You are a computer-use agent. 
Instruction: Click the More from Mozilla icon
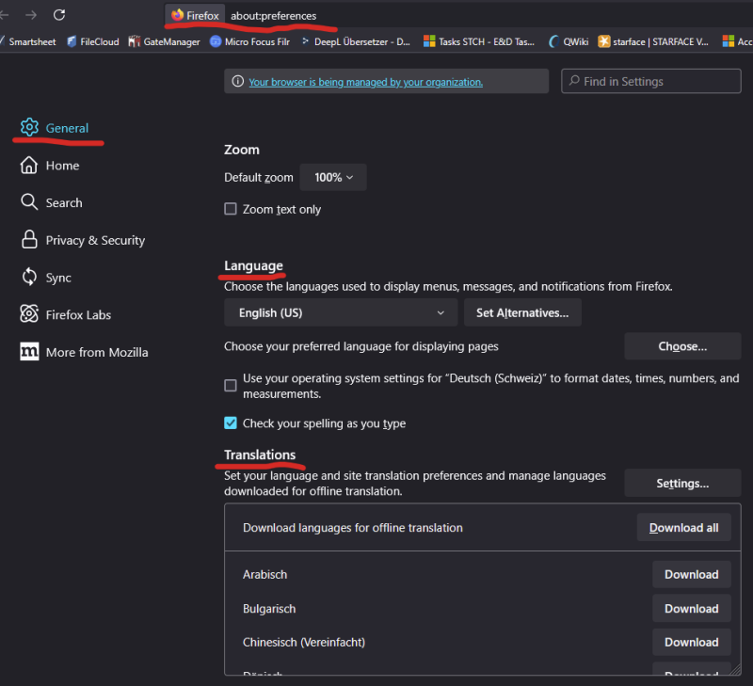(x=29, y=352)
